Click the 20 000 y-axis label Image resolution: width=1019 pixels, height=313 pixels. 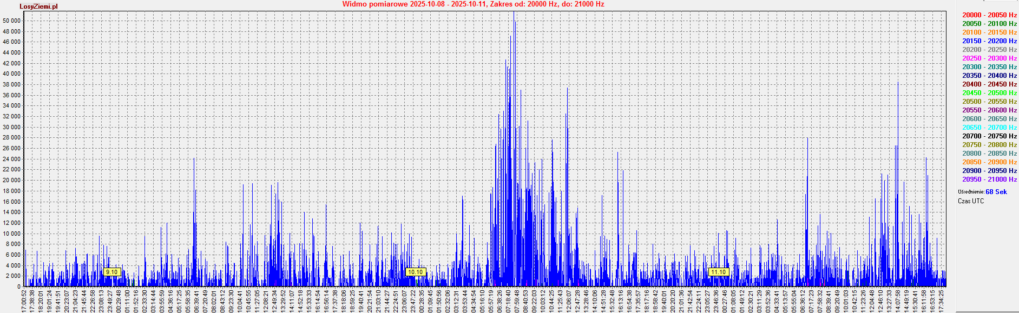pyautogui.click(x=12, y=181)
